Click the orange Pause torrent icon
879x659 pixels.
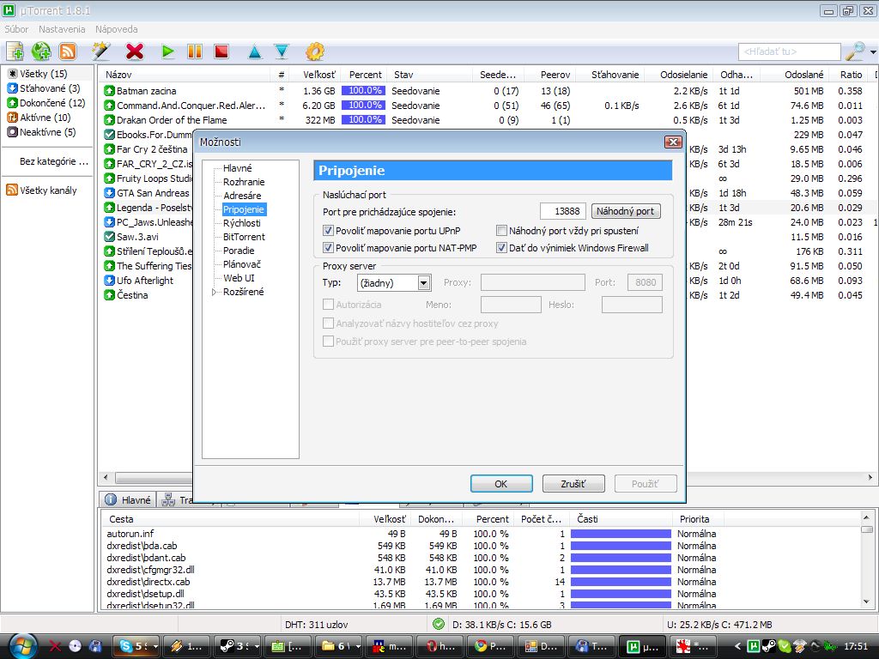tap(195, 51)
